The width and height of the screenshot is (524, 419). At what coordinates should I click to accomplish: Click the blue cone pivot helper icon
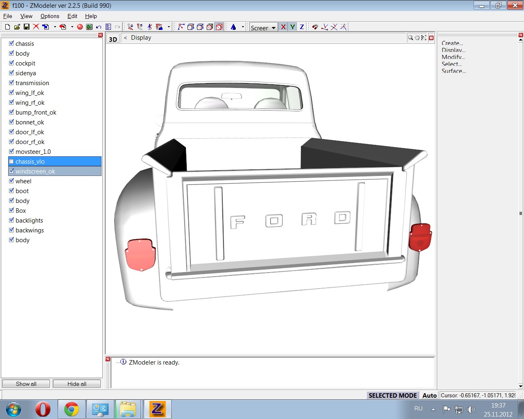(x=233, y=27)
